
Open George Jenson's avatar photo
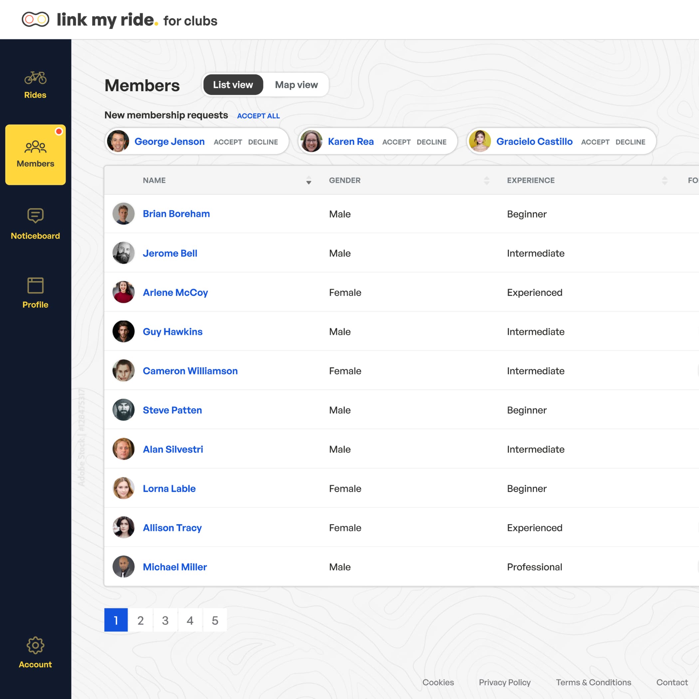(118, 141)
